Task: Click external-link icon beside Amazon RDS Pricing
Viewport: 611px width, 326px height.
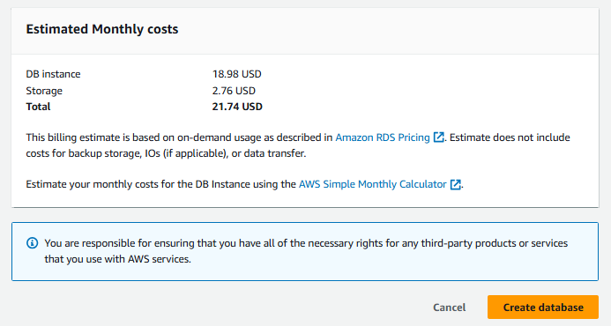Action: pyautogui.click(x=439, y=137)
